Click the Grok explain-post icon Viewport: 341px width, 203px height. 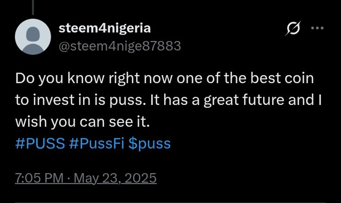[293, 28]
